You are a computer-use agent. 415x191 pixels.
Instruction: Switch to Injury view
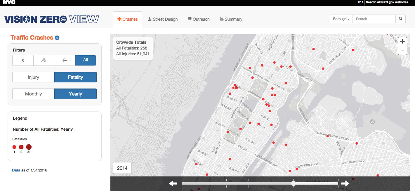(33, 77)
